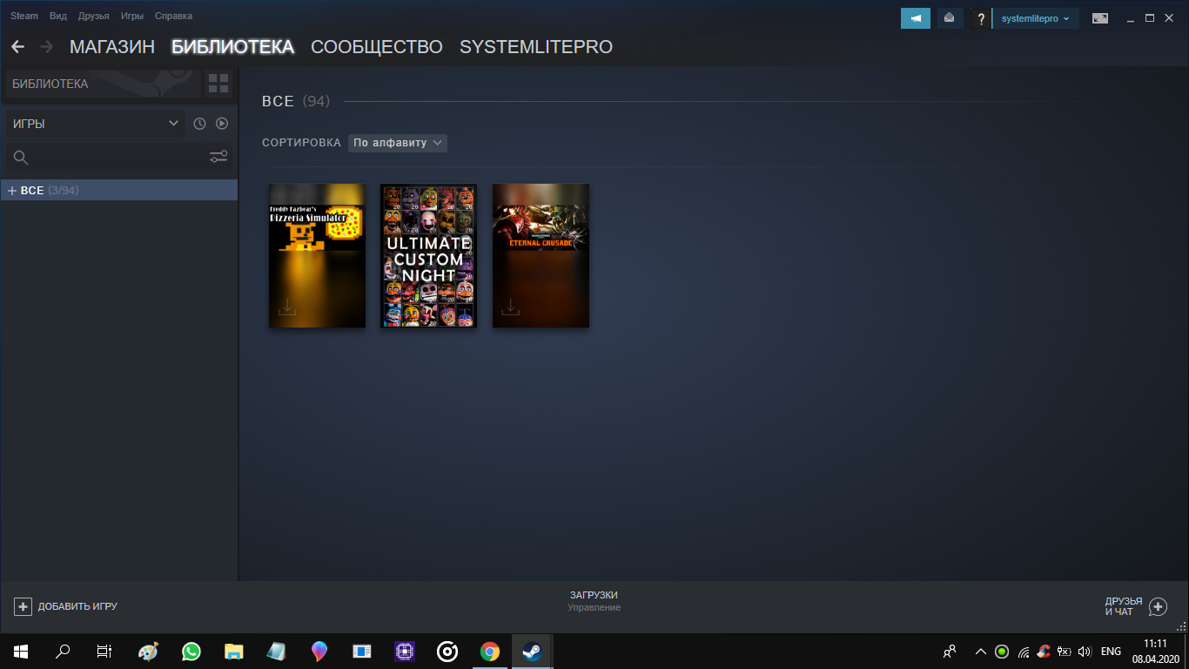Open Task View in taskbar
The image size is (1189, 669).
pyautogui.click(x=104, y=651)
